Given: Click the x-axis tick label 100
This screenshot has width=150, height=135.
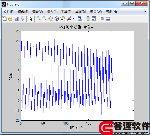Looking at the screenshot, I should [66, 123].
